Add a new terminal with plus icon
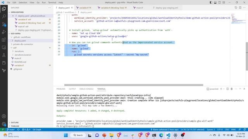Screen dimensions: 248x139 pyautogui.click(x=221, y=89)
